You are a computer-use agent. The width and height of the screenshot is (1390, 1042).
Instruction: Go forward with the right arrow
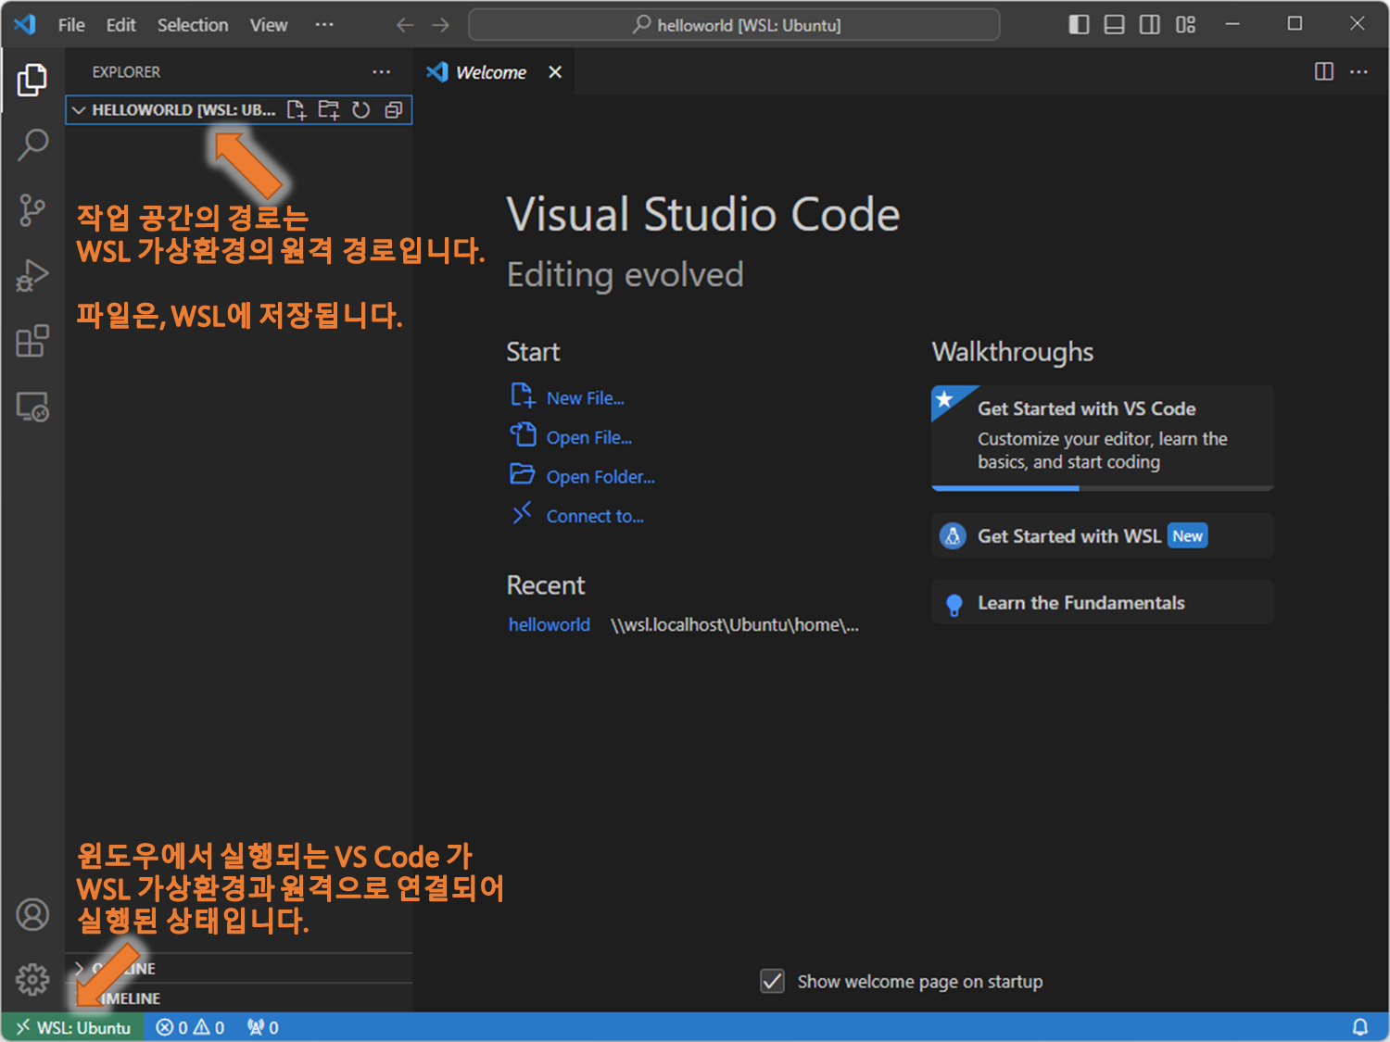[x=441, y=25]
